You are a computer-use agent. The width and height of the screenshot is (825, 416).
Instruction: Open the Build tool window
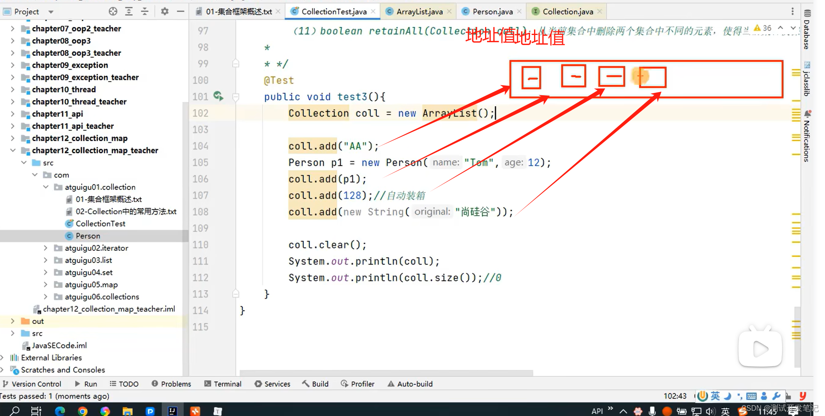(x=316, y=384)
